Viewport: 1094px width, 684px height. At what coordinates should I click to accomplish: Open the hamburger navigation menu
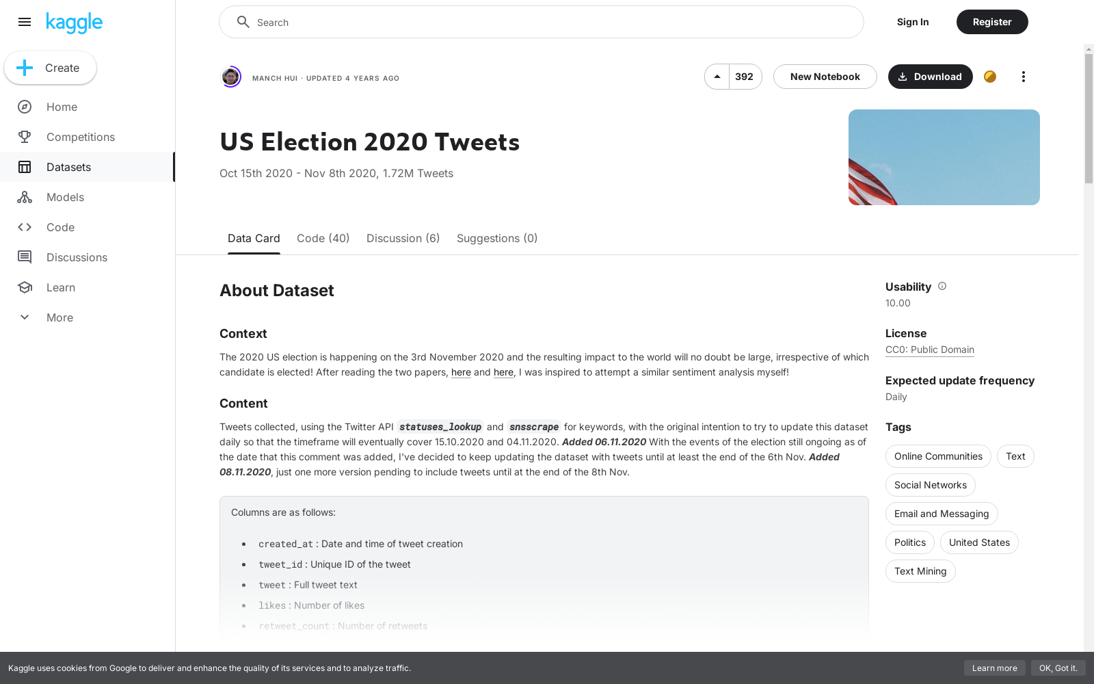[x=25, y=22]
